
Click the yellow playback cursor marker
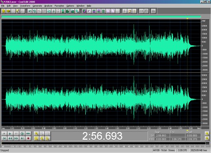pos(187,19)
